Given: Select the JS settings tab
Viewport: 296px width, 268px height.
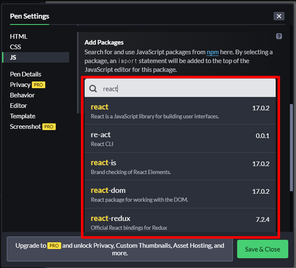Looking at the screenshot, I should click(x=36, y=57).
